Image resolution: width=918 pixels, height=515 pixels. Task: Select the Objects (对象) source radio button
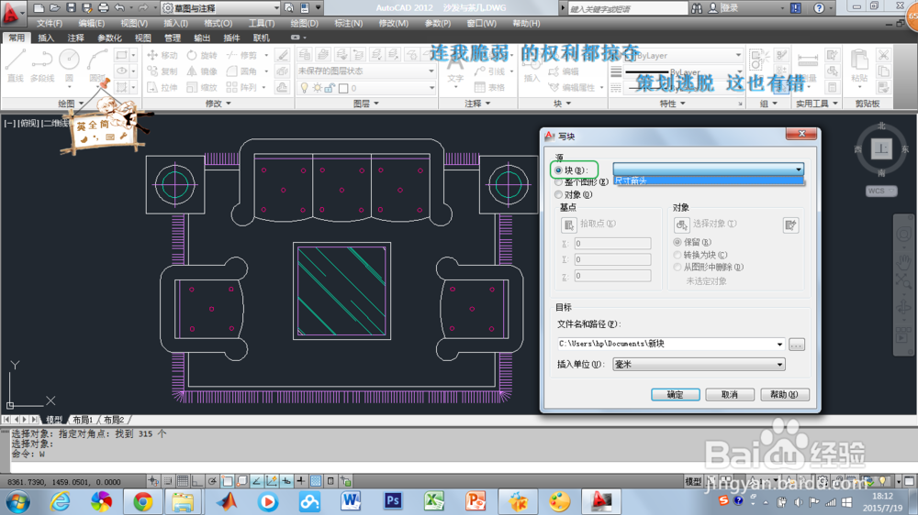tap(558, 194)
